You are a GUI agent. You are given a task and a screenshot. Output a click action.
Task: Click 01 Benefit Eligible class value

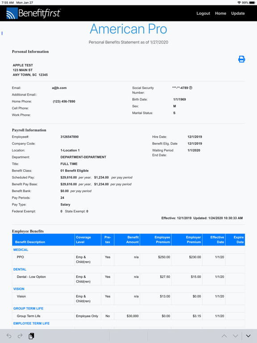click(x=75, y=171)
